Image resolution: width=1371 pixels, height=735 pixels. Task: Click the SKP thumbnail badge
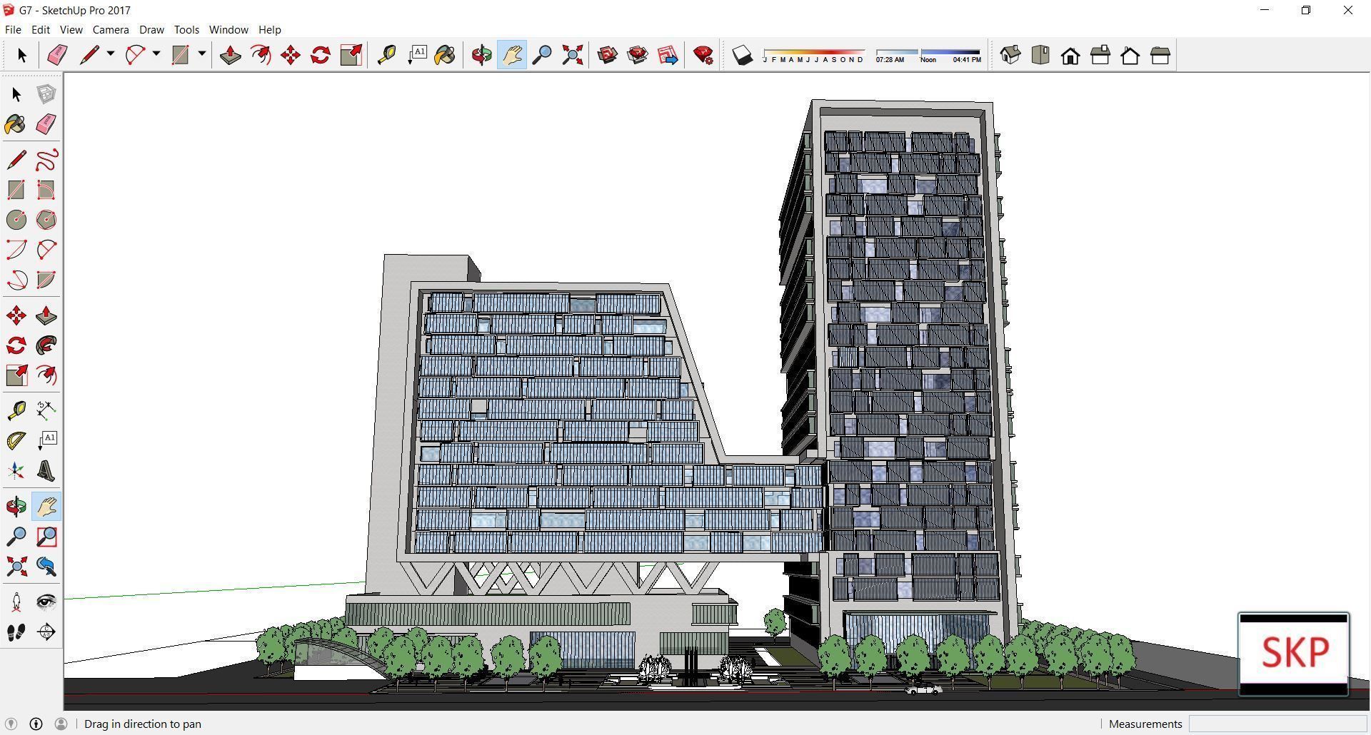[x=1294, y=654]
